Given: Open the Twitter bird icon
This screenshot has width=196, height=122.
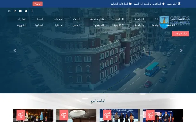Looking at the screenshot, I should pyautogui.click(x=26, y=11).
